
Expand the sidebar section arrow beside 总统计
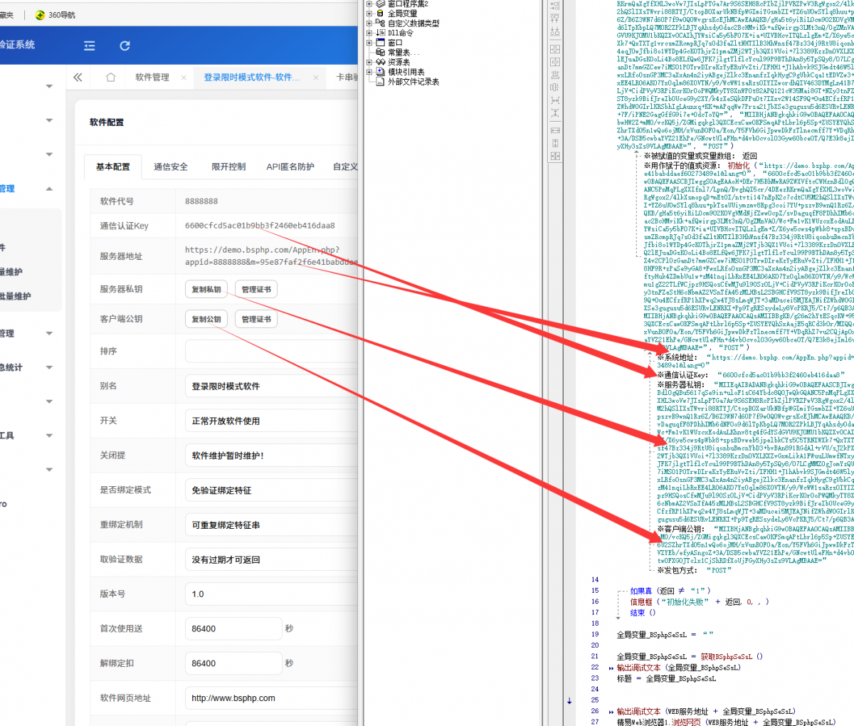tap(49, 367)
